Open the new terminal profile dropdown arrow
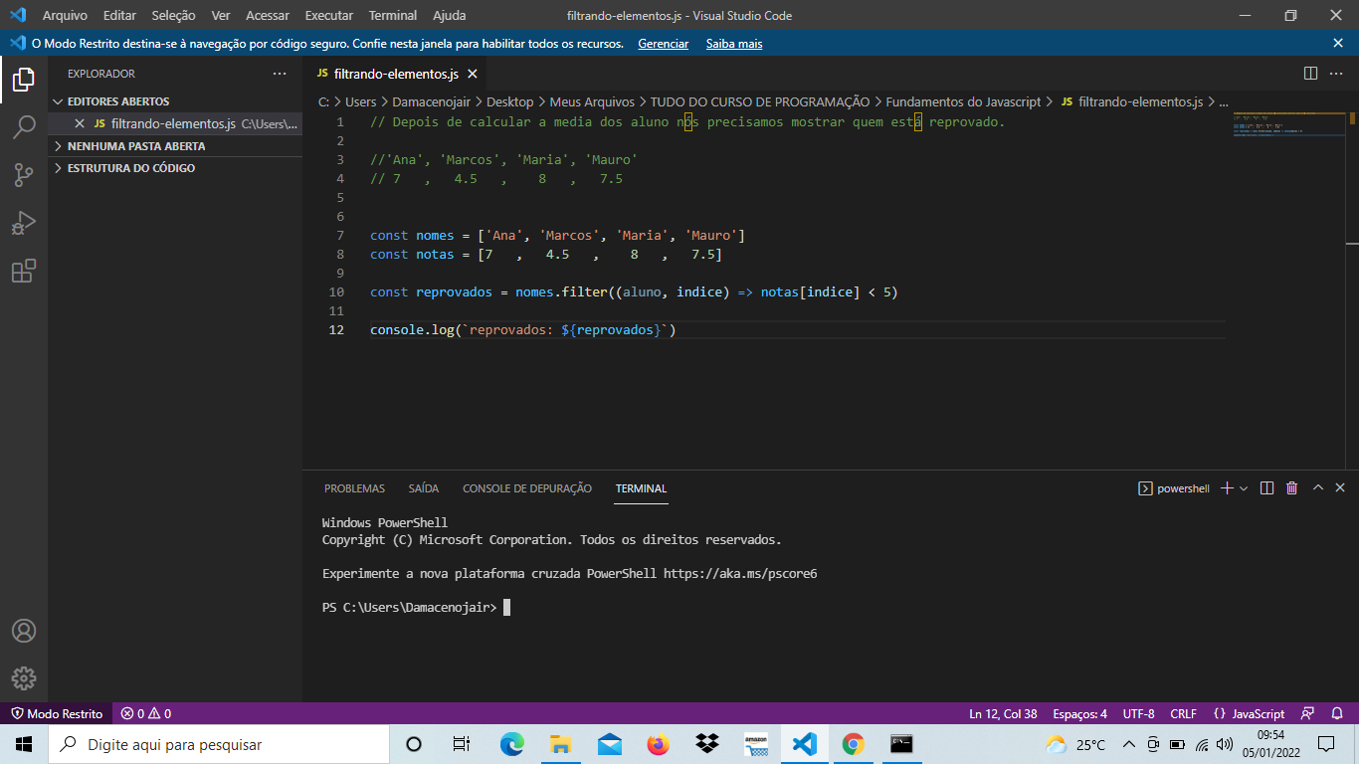The image size is (1359, 764). (1244, 488)
